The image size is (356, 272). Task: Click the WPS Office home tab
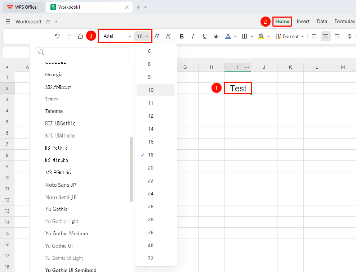[x=24, y=7]
